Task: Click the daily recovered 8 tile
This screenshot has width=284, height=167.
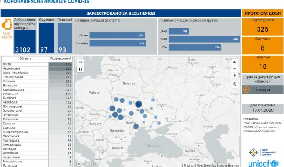Action: (x=263, y=46)
